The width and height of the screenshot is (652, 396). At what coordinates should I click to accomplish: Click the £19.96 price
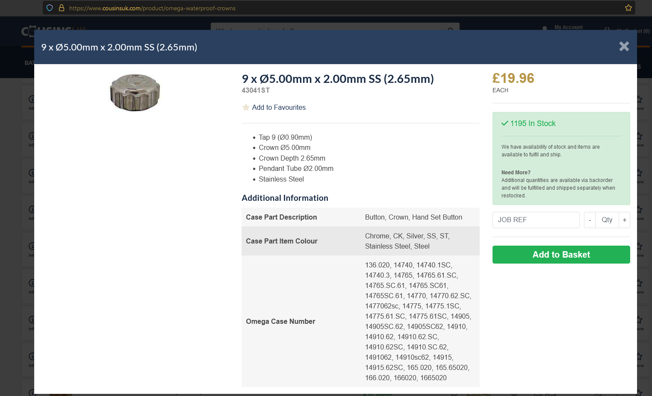[x=513, y=78]
